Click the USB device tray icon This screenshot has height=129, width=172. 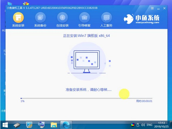coord(138,125)
